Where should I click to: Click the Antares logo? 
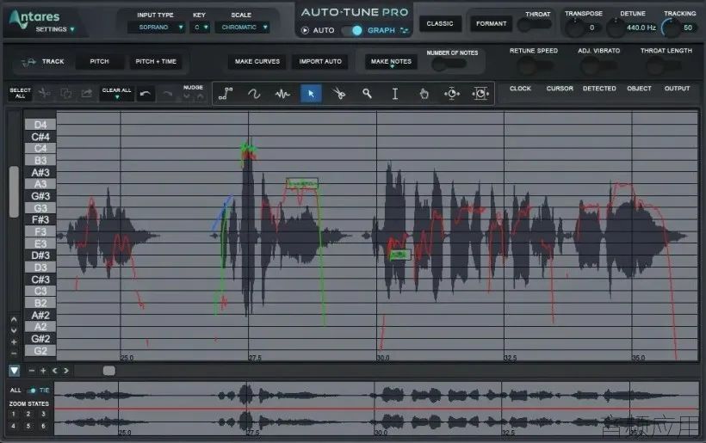[34, 17]
